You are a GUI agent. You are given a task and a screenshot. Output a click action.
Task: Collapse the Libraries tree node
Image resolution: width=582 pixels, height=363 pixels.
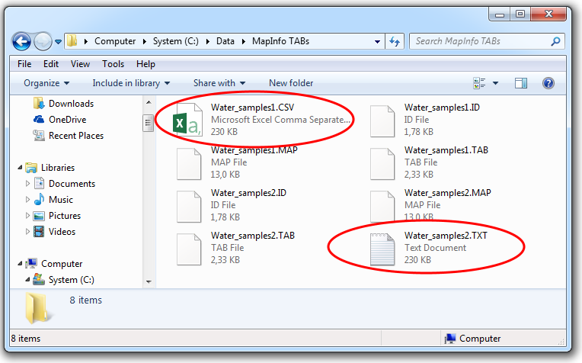[20, 168]
